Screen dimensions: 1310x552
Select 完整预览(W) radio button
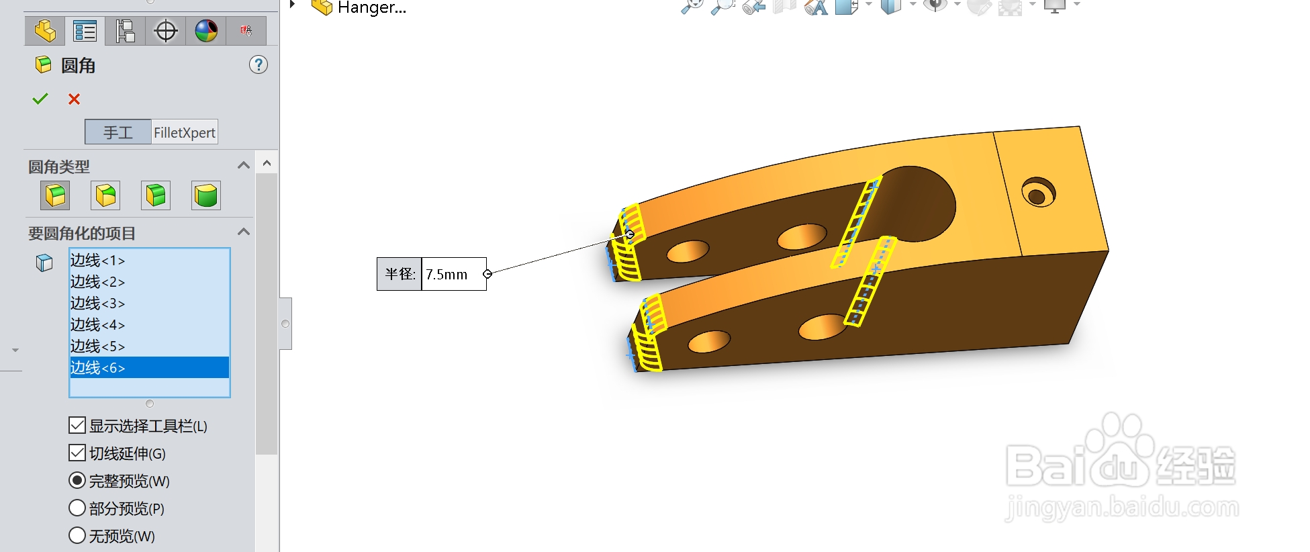[x=77, y=480]
